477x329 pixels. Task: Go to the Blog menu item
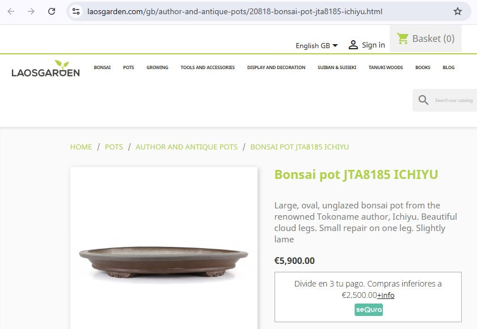(449, 67)
